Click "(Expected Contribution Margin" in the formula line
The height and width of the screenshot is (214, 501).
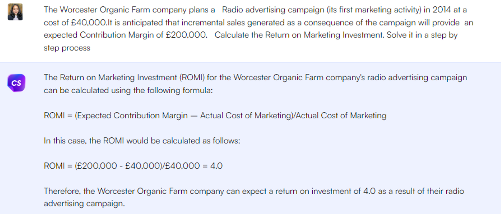tap(131, 116)
